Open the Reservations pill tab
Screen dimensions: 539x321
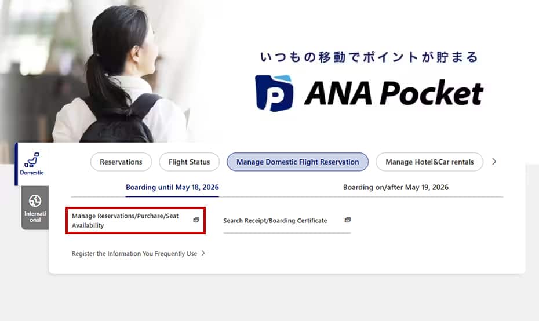121,162
